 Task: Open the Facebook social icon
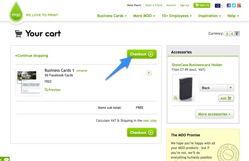click(x=228, y=5)
